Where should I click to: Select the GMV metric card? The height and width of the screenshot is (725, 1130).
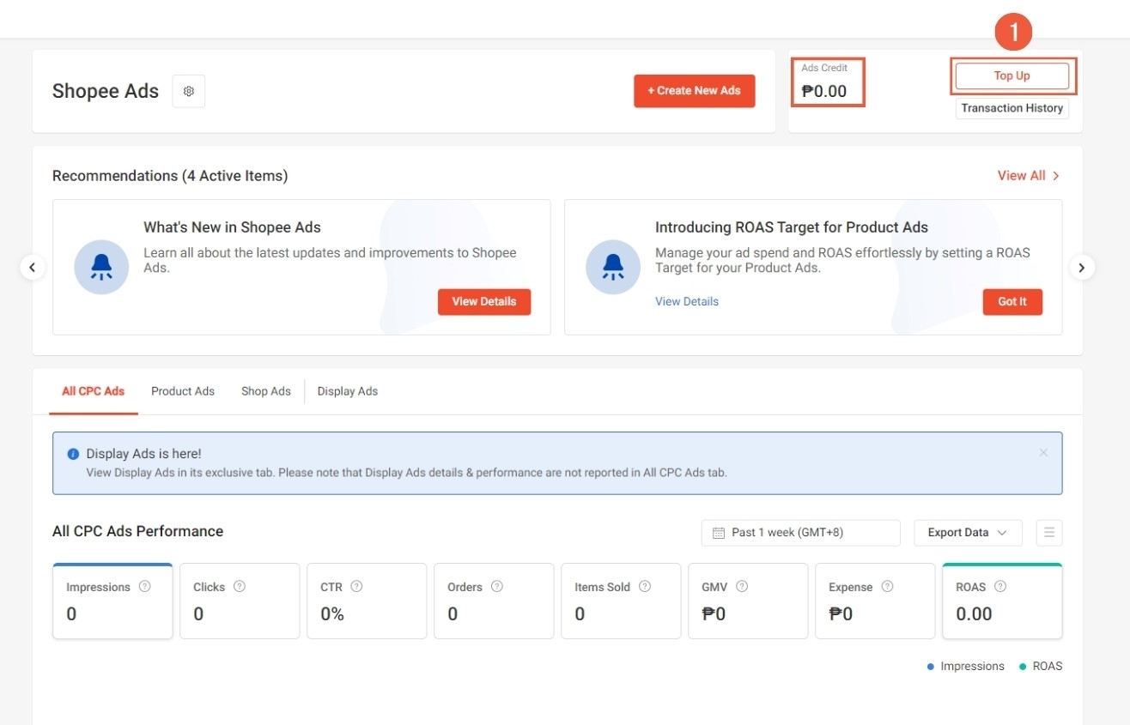(748, 601)
